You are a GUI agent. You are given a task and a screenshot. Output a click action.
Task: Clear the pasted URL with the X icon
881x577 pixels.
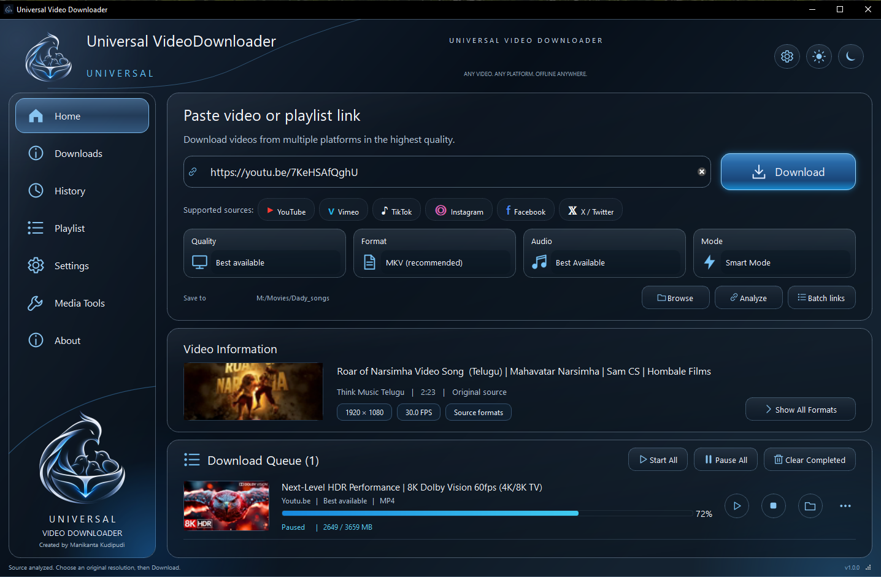point(702,172)
